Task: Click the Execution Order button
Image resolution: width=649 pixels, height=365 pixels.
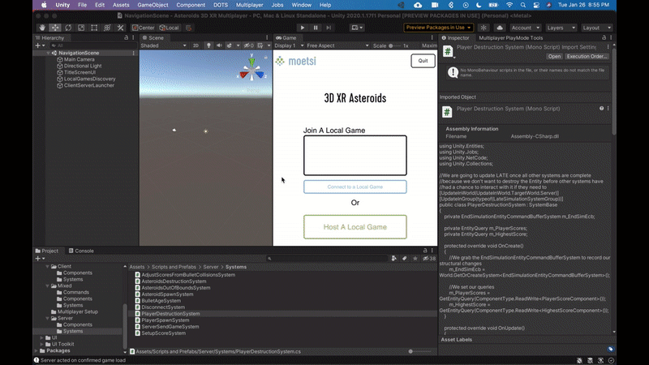Action: [587, 57]
